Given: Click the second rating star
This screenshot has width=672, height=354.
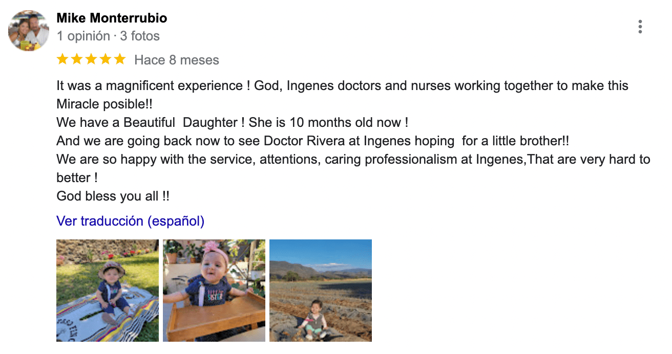Looking at the screenshot, I should [77, 59].
